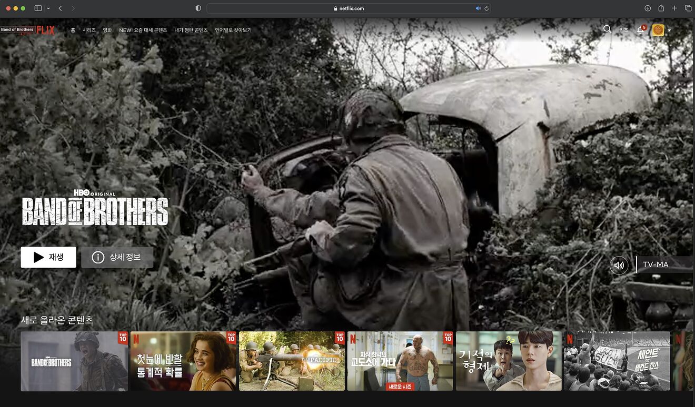Screen dimensions: 695x407
Task: Open the 첫눈에 반할 통계적 확률 thumbnail
Action: click(x=183, y=361)
